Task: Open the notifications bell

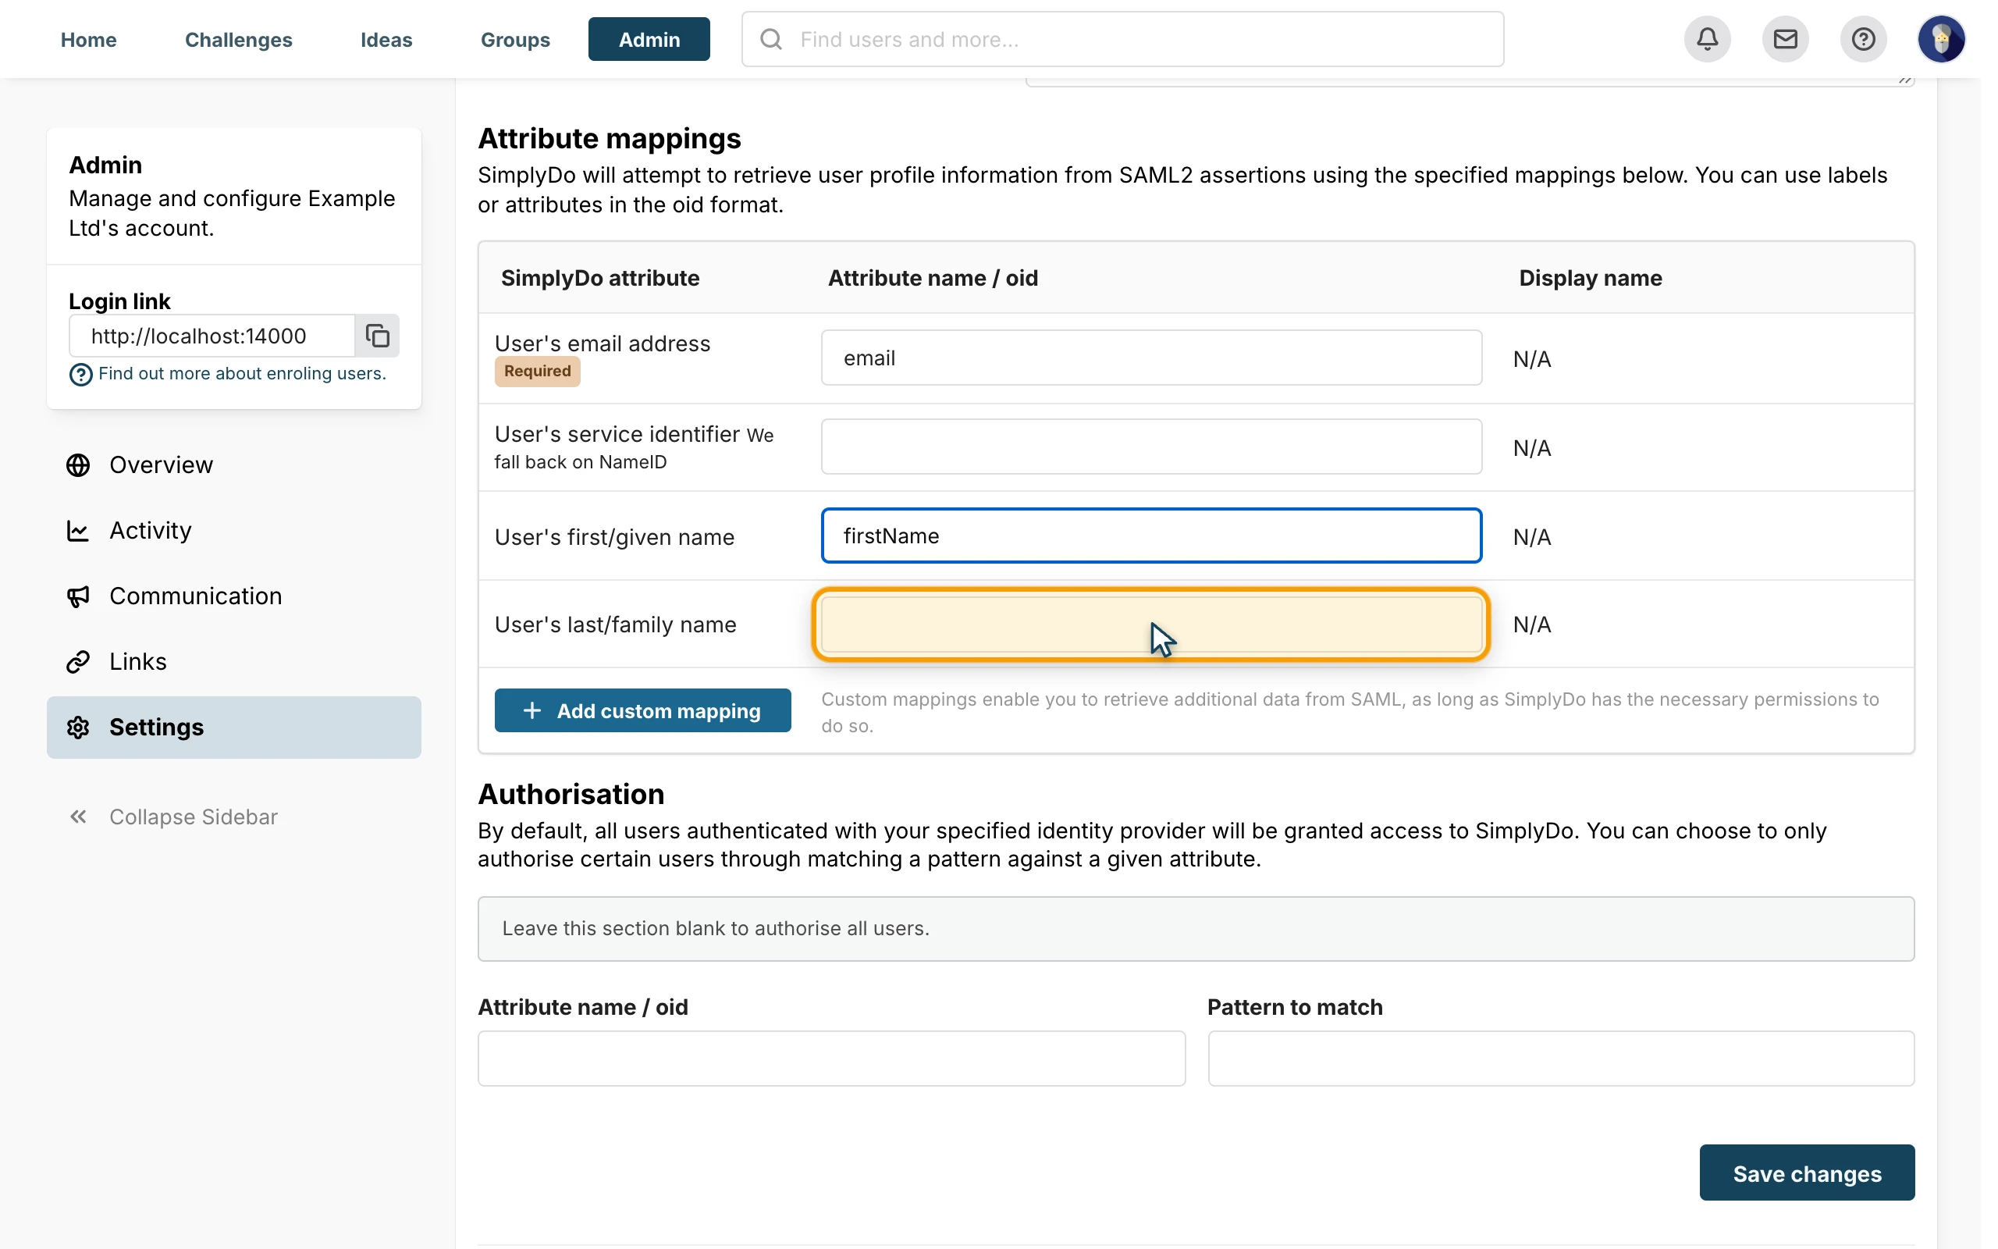Action: point(1708,39)
